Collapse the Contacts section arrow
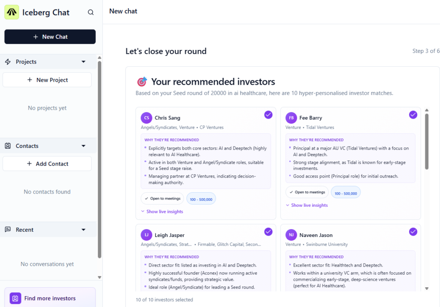Image resolution: width=440 pixels, height=307 pixels. (x=83, y=146)
